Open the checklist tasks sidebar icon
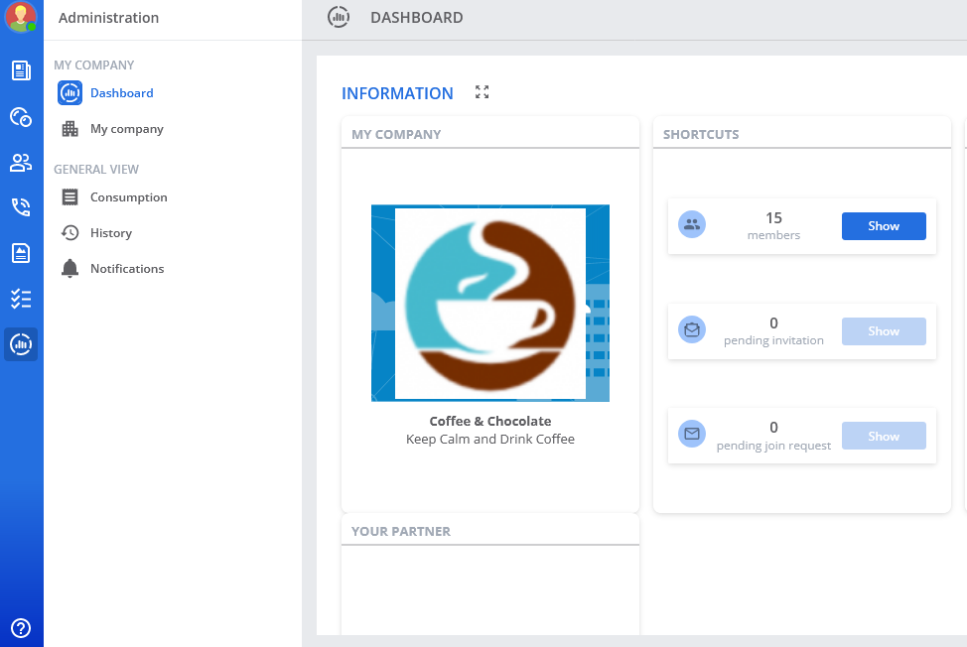The height and width of the screenshot is (647, 967). coord(21,299)
